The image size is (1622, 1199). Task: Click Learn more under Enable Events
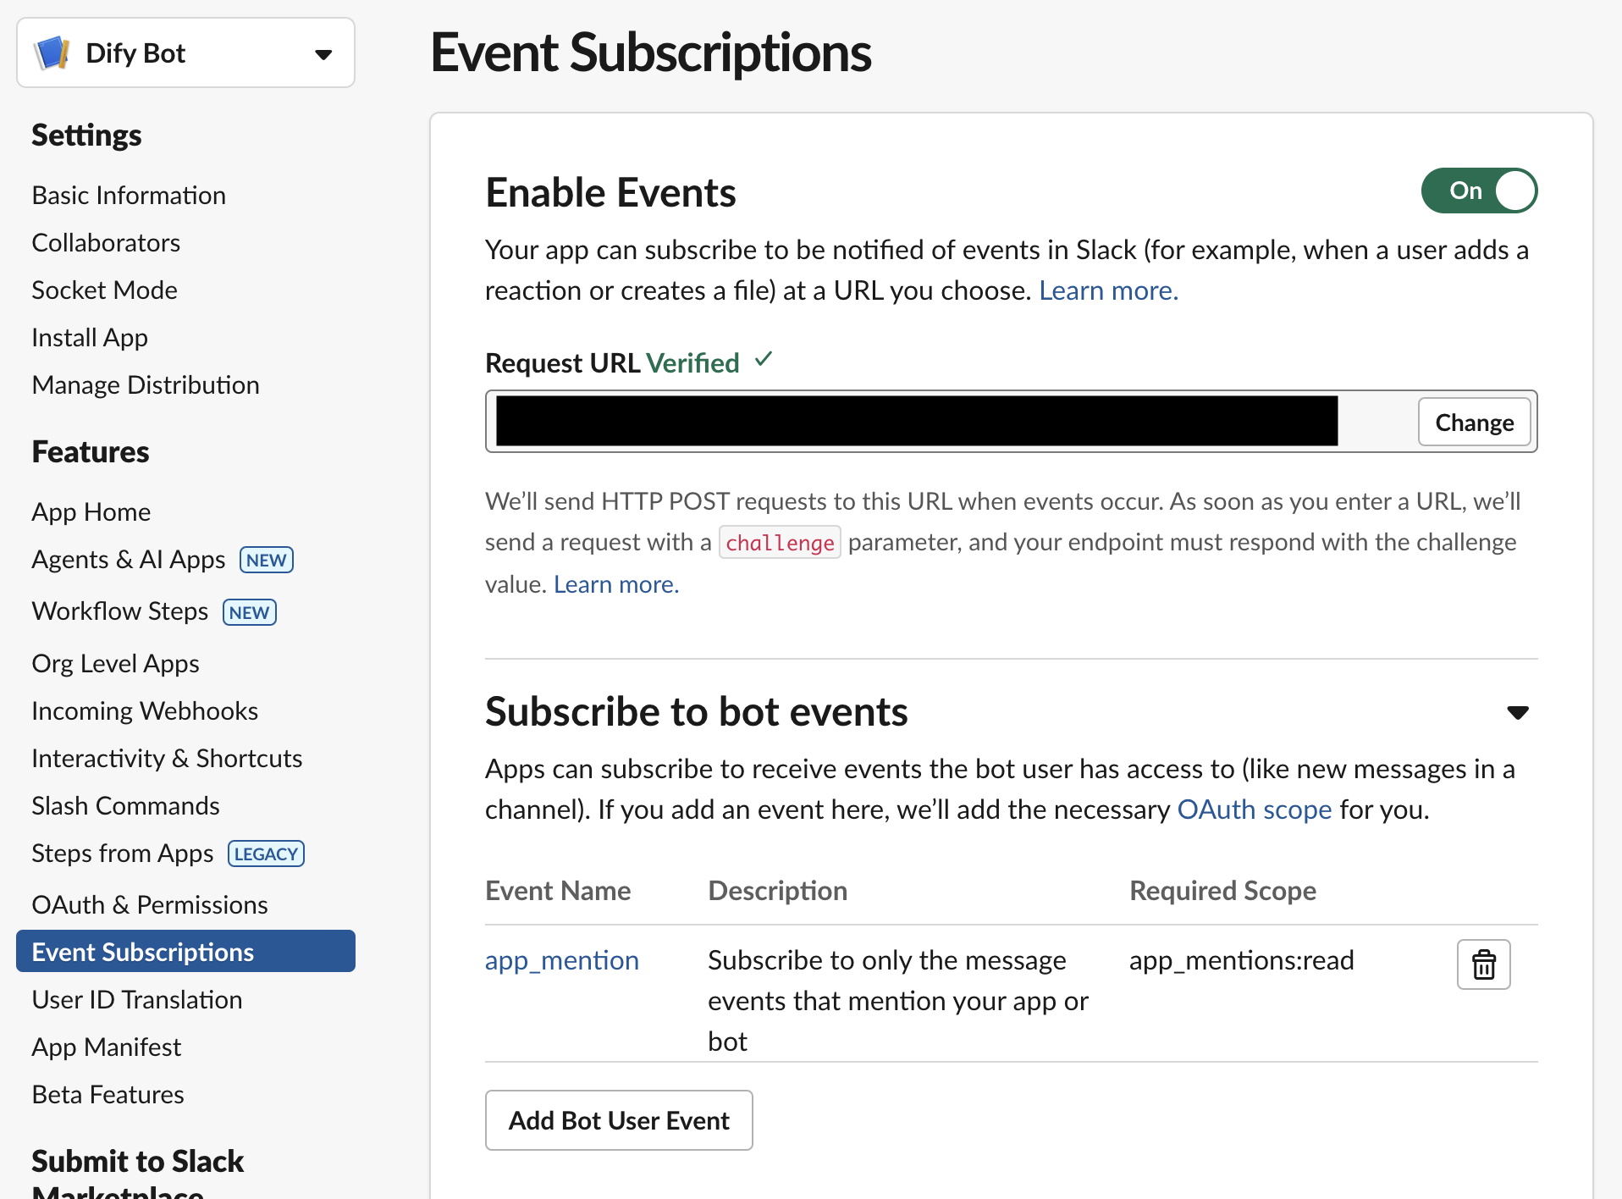pyautogui.click(x=1108, y=291)
